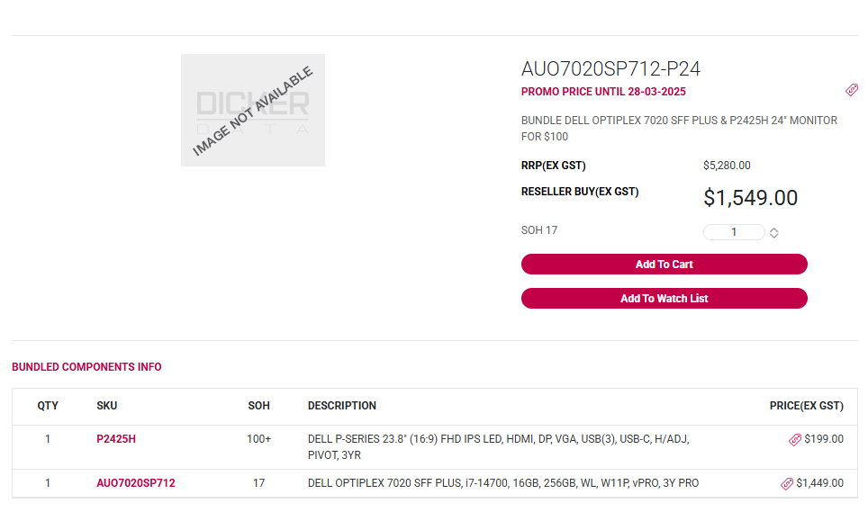Image resolution: width=868 pixels, height=530 pixels.
Task: Click the SOH column header in the table
Action: pyautogui.click(x=258, y=406)
